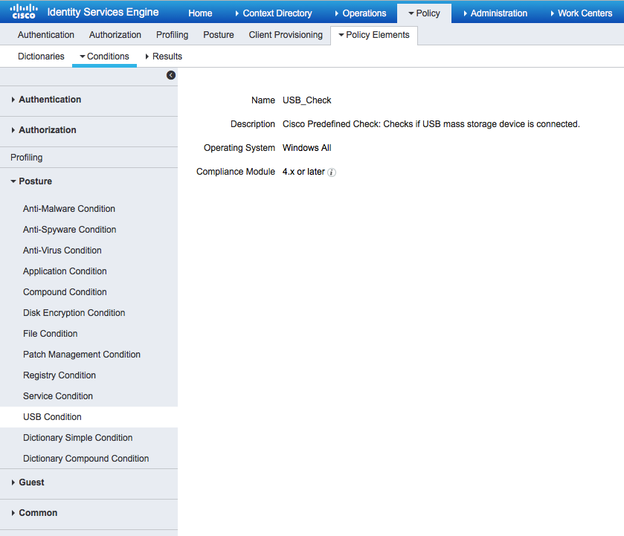Switch to the Profiling policy tab

172,35
